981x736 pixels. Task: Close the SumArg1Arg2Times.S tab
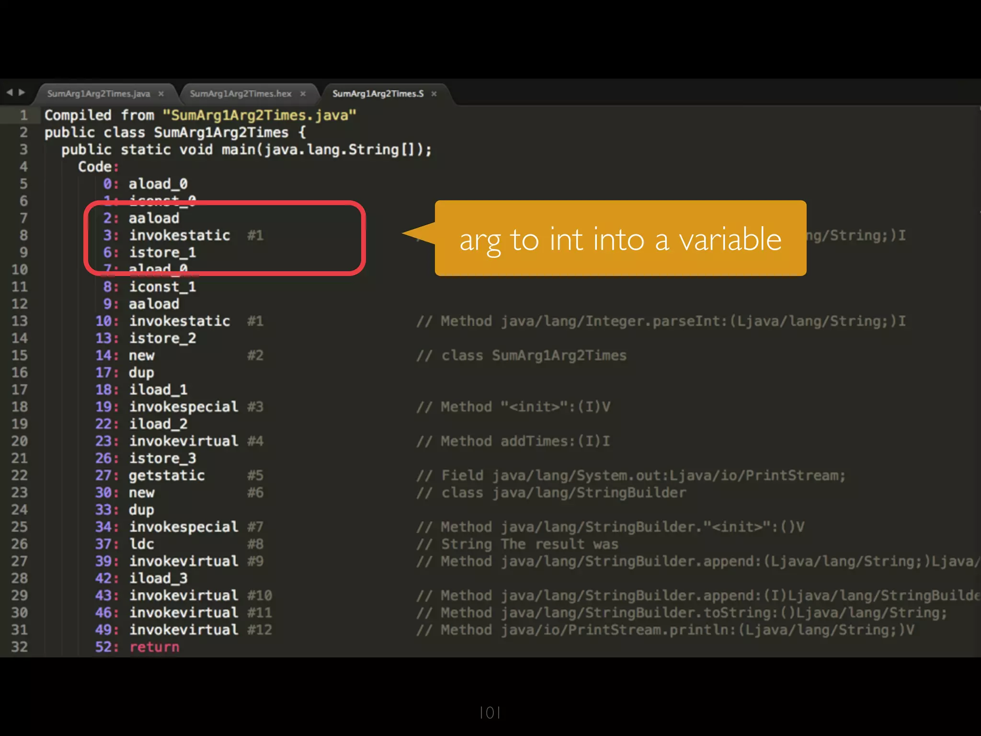tap(434, 94)
